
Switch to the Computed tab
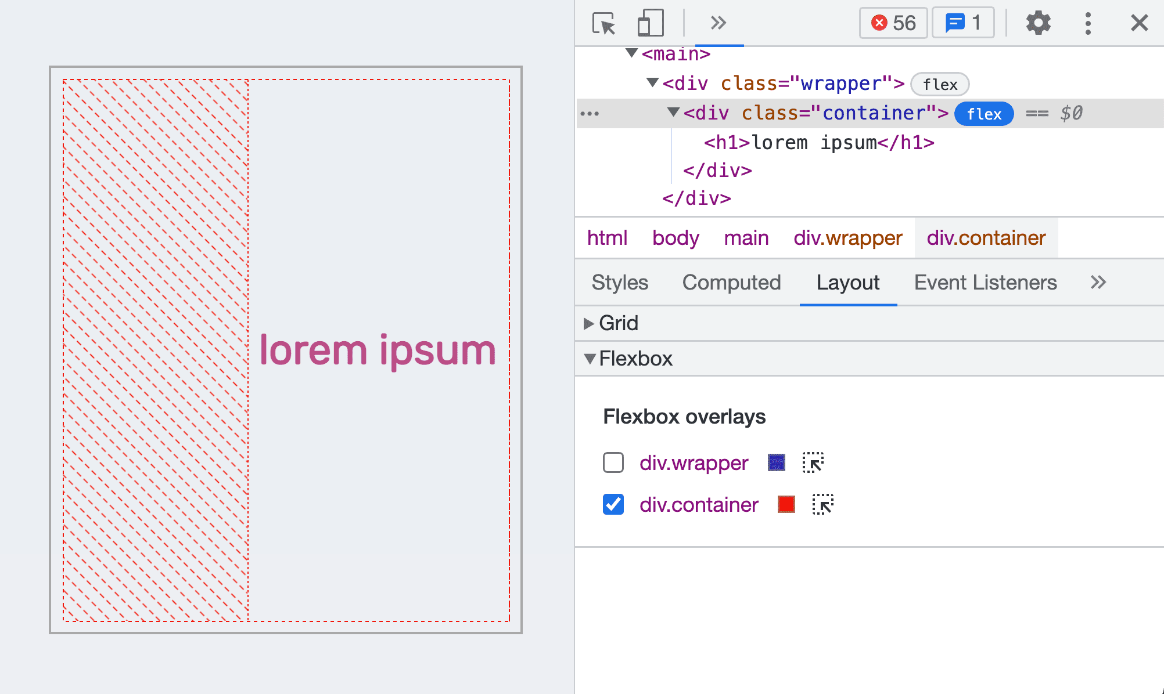point(731,282)
